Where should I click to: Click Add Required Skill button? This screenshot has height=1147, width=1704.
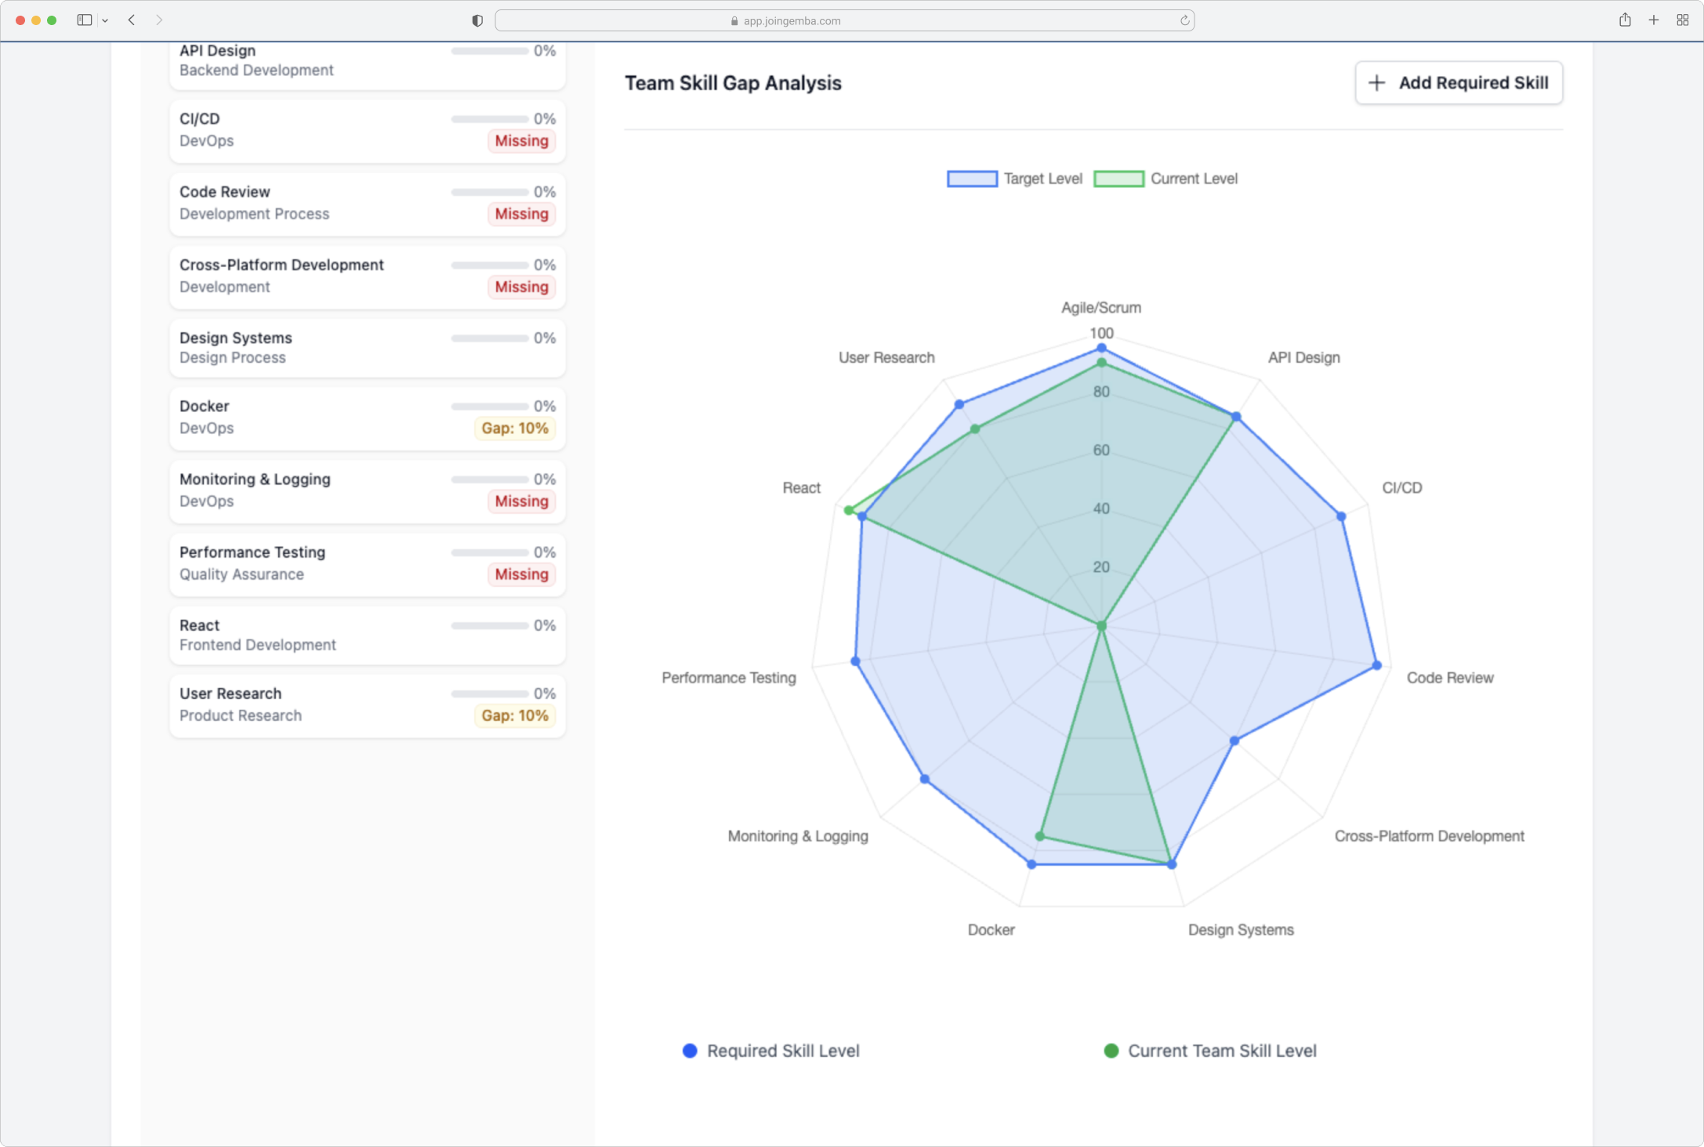[1458, 83]
